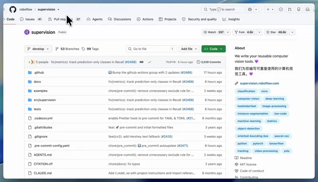Open the GitHub home logo
318x182 pixels.
coord(13,9)
